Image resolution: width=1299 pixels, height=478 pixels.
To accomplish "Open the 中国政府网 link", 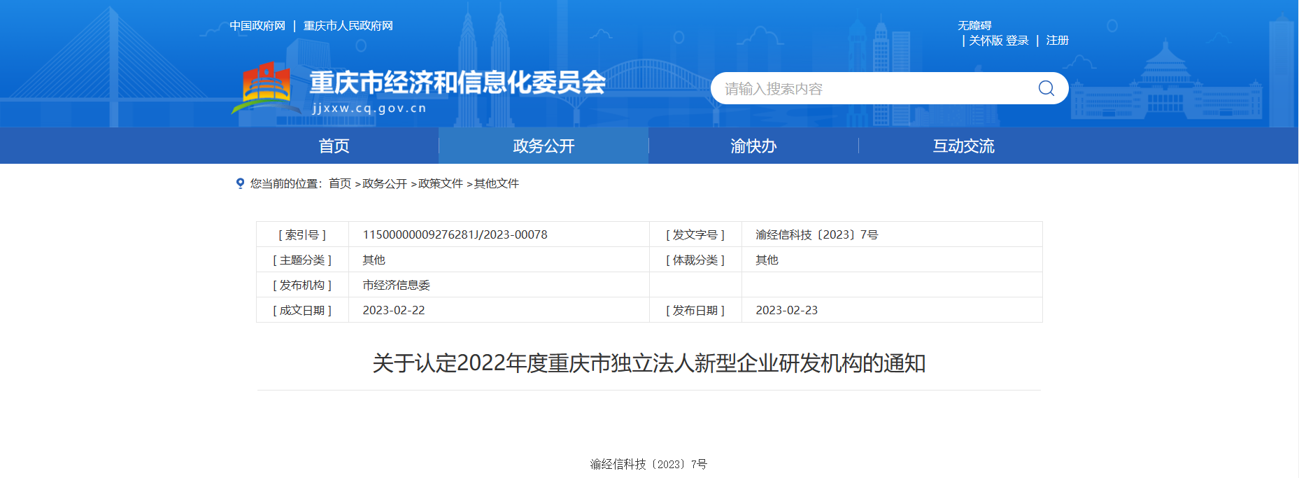I will pos(257,26).
